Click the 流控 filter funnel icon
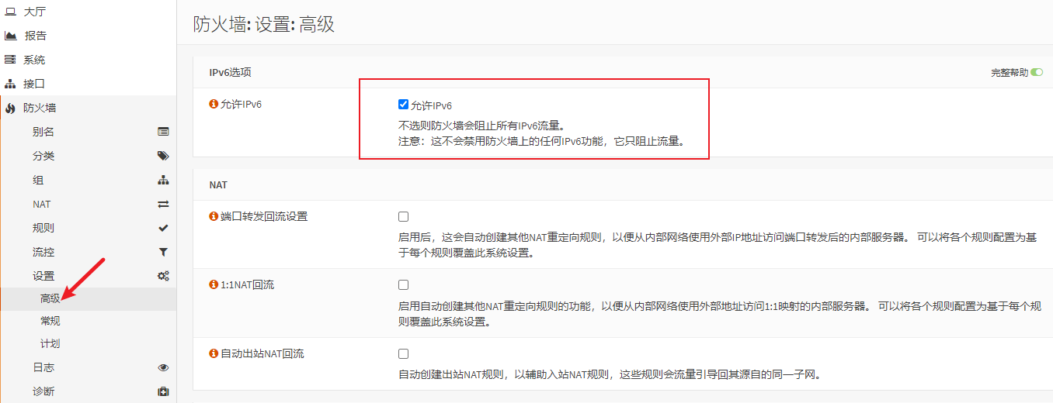Image resolution: width=1053 pixels, height=403 pixels. point(163,253)
